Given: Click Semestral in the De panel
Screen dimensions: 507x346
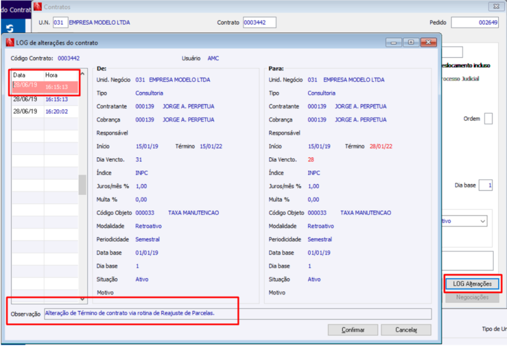Looking at the screenshot, I should click(x=148, y=239).
